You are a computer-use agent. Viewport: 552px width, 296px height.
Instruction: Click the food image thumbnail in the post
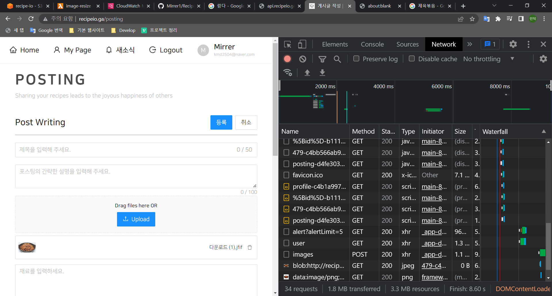point(27,247)
